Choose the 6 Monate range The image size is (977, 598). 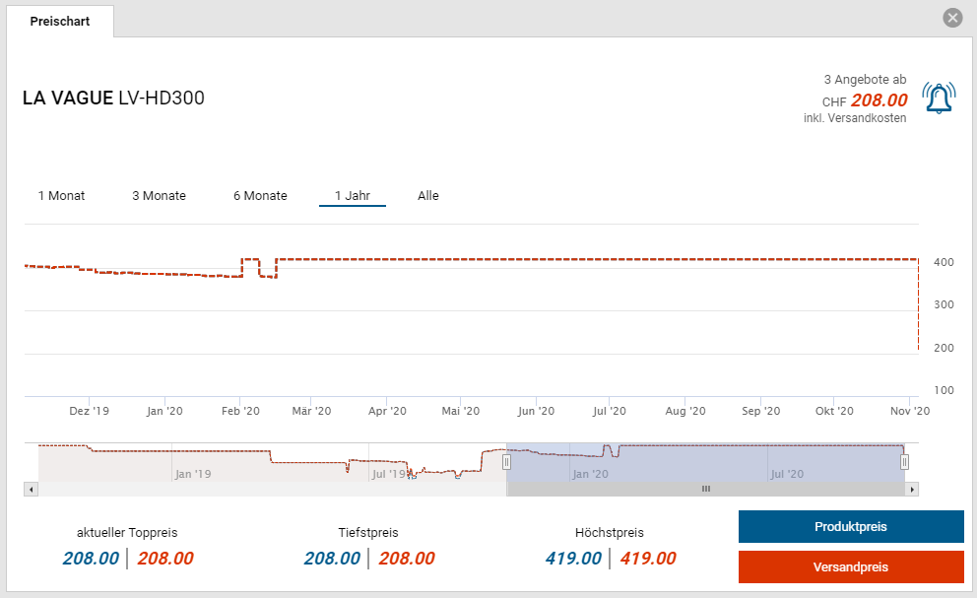click(260, 196)
